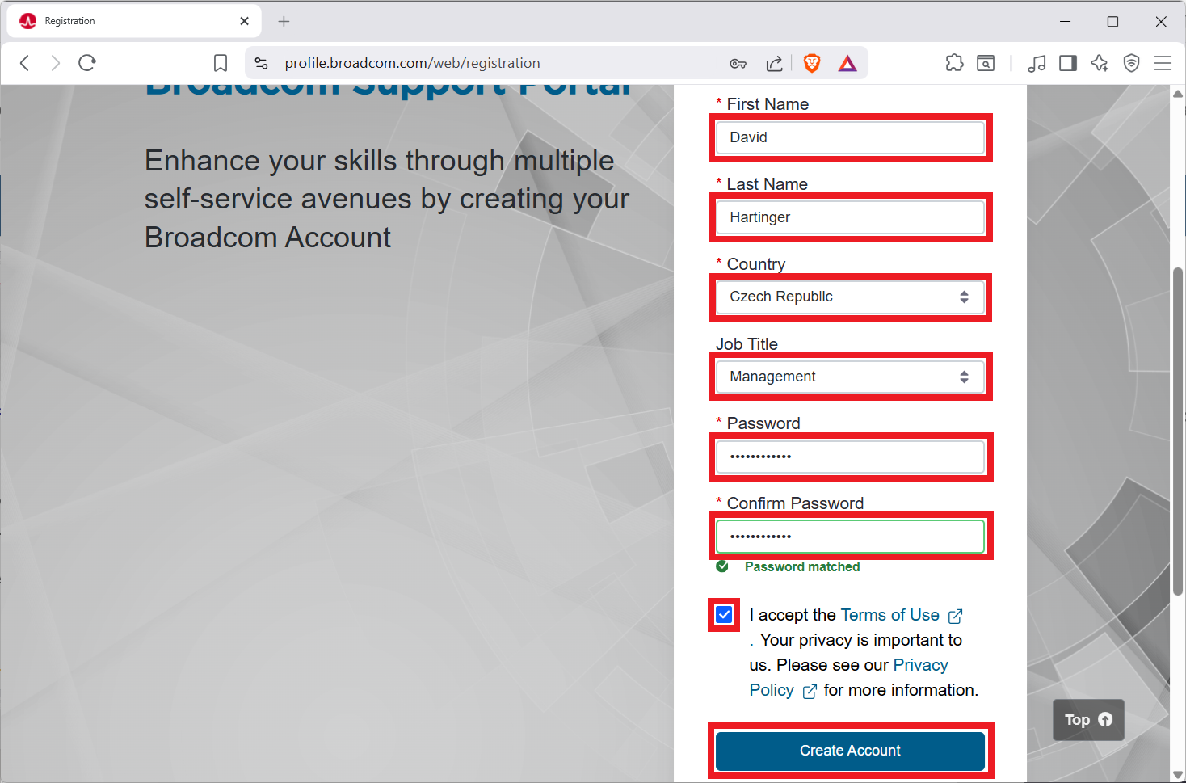
Task: Click the media control music icon
Action: coord(1037,62)
